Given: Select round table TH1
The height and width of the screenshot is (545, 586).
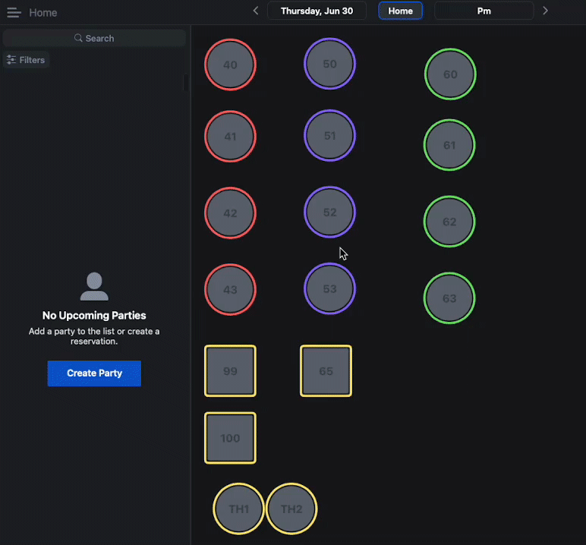Looking at the screenshot, I should point(239,509).
